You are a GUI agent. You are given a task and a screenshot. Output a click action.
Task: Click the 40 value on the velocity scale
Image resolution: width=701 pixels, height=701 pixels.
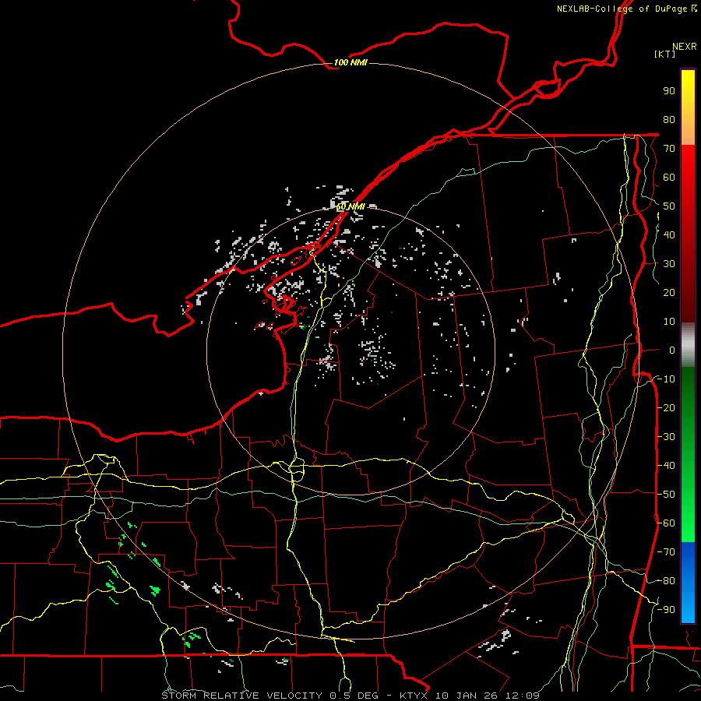[x=669, y=234]
